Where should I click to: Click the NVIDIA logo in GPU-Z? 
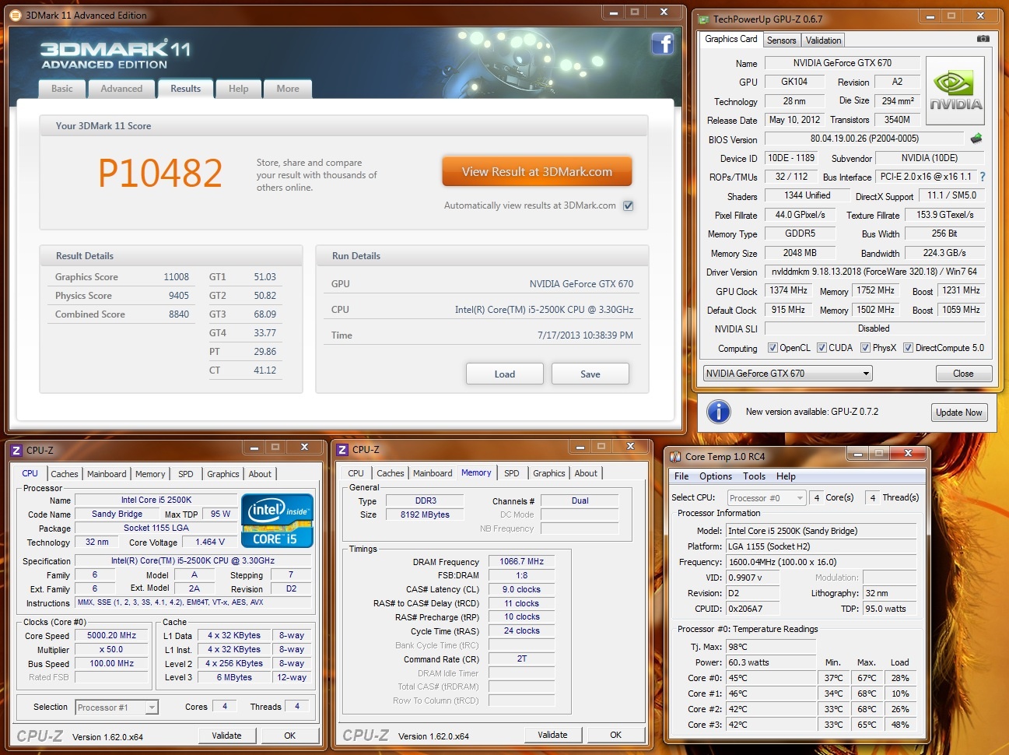955,91
